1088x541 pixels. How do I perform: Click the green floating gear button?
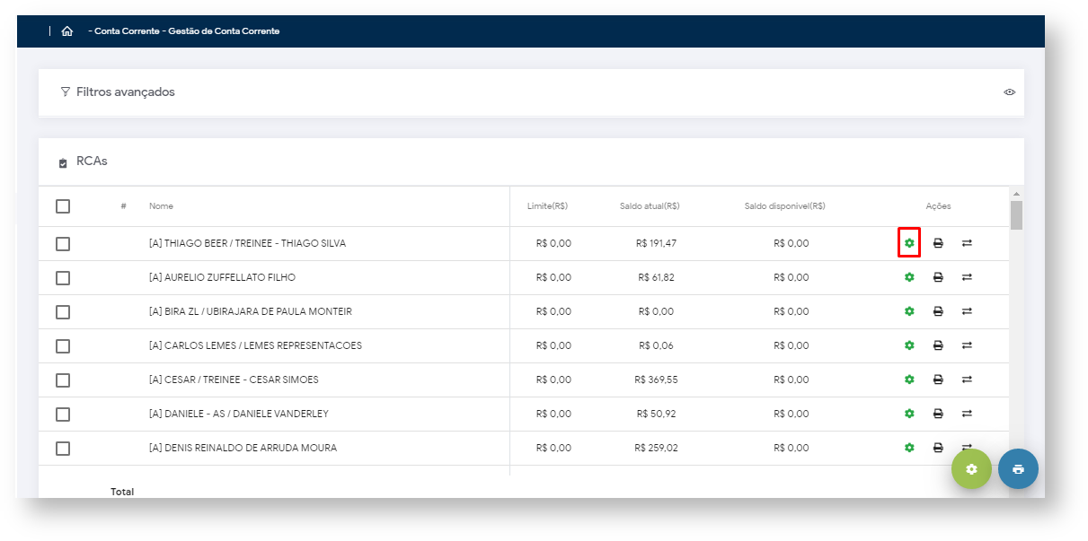[971, 469]
